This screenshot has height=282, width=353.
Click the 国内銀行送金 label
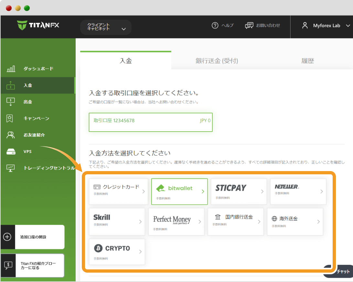coord(239,217)
